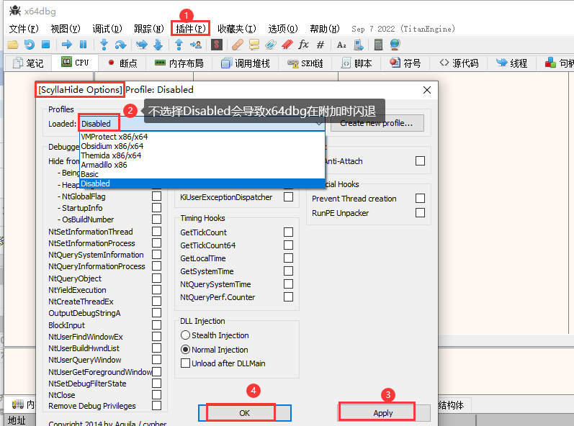Open the 视图(V) view menu
This screenshot has height=426, width=574.
65,29
